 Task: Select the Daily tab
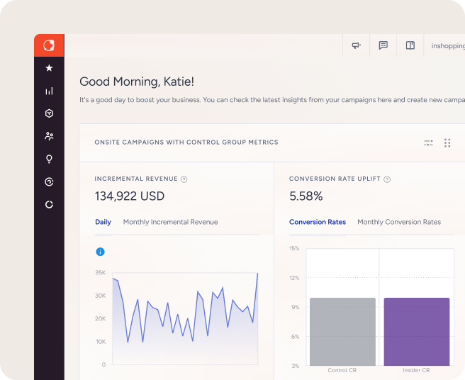pyautogui.click(x=103, y=222)
